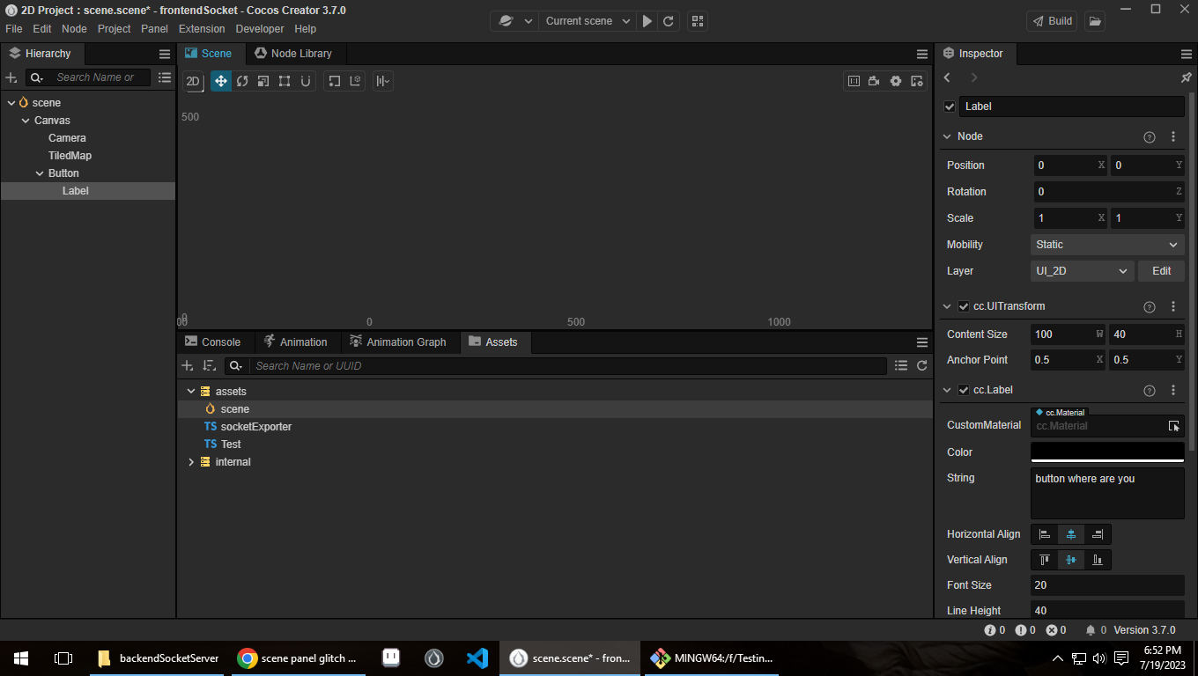Disable the cc.Label component checkbox
Viewport: 1198px width, 676px height.
pyautogui.click(x=964, y=390)
